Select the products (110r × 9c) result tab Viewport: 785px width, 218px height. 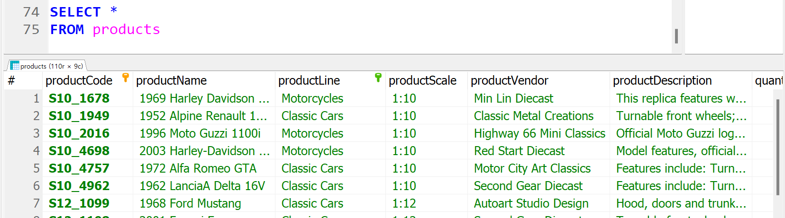[x=46, y=66]
